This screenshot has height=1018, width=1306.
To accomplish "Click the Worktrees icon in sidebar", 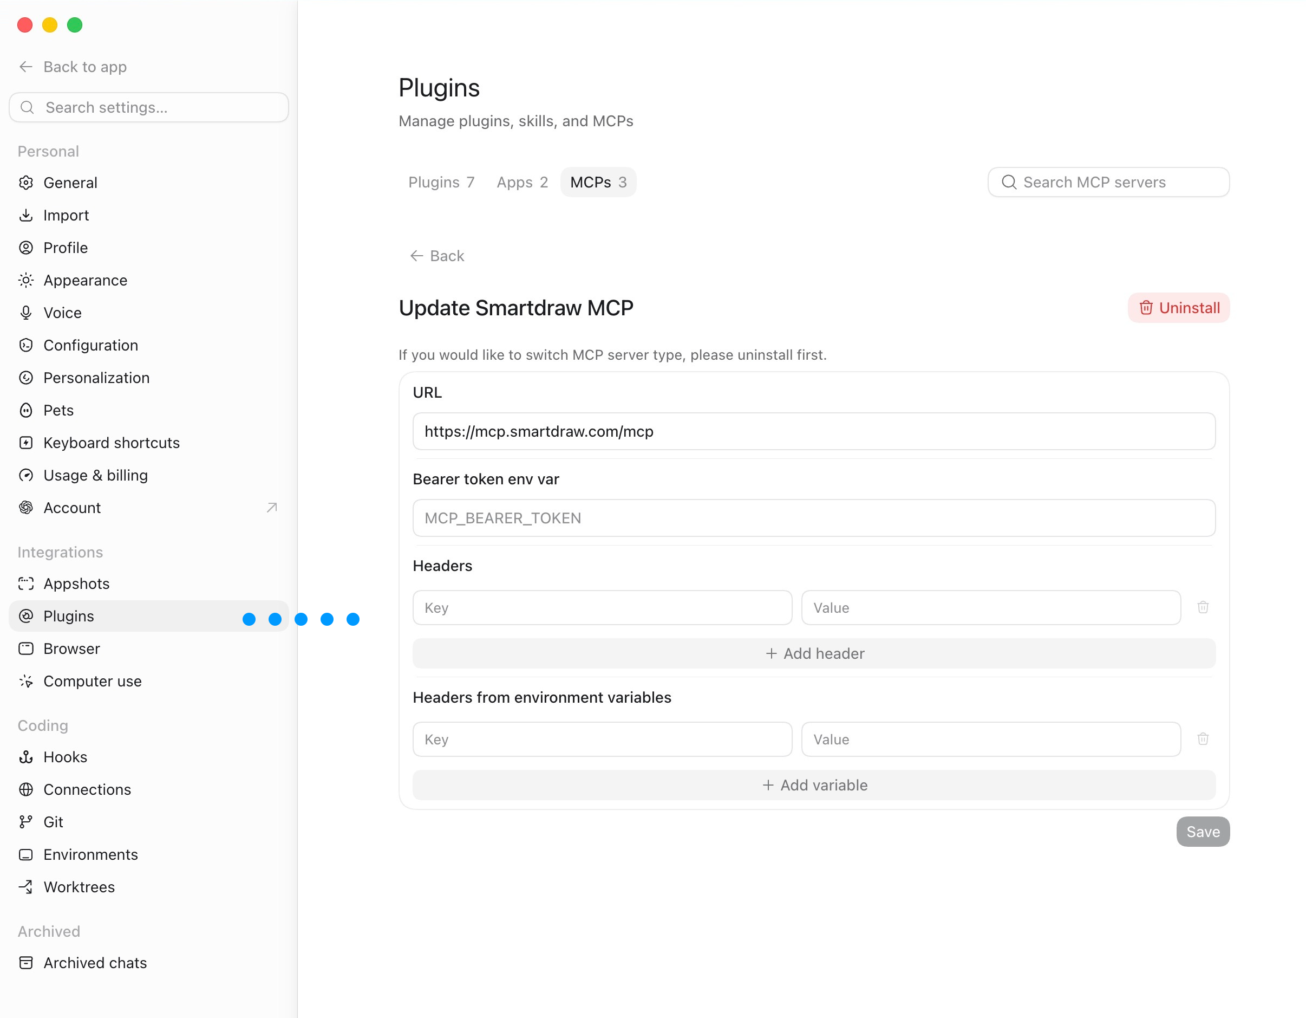I will point(25,887).
